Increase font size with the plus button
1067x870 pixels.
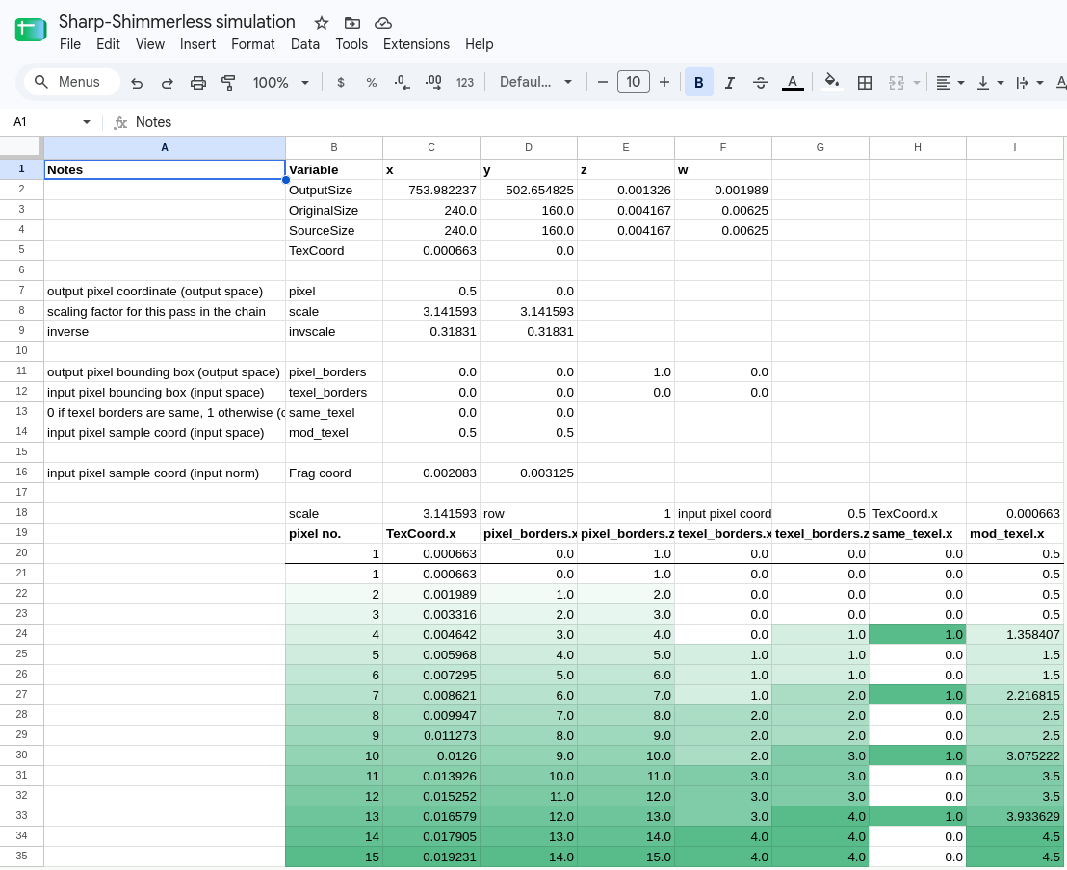click(664, 83)
